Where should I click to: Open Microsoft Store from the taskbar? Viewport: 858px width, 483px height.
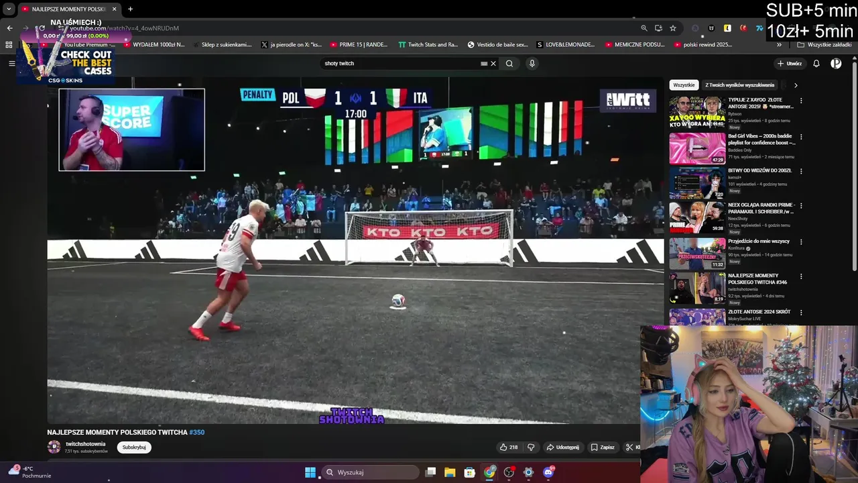coord(470,472)
